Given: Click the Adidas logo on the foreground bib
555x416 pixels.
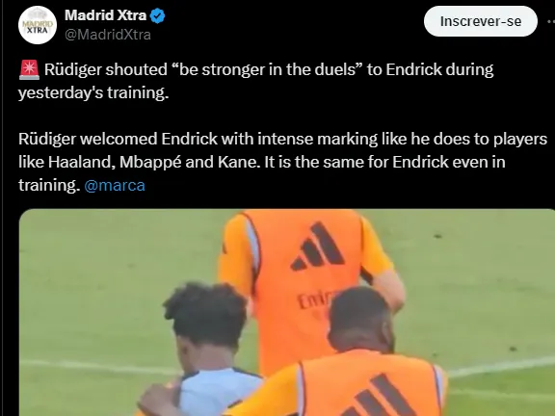Looking at the screenshot, I should 379,396.
